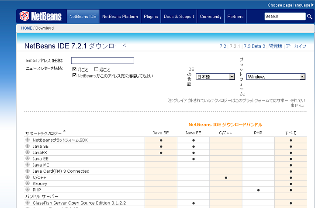Click info icon beside PHP row
The width and height of the screenshot is (315, 208).
pos(28,189)
